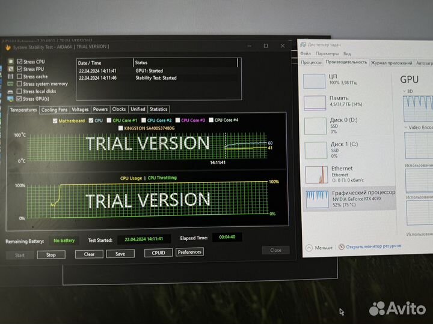Enable the CPU Core #4 checkbox
This screenshot has height=324, width=433.
click(x=211, y=120)
